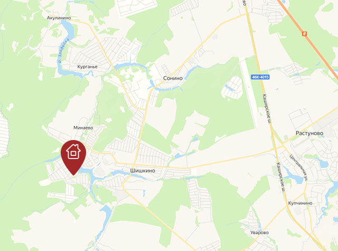Click the lower Каширское ш. road label

(x=280, y=177)
